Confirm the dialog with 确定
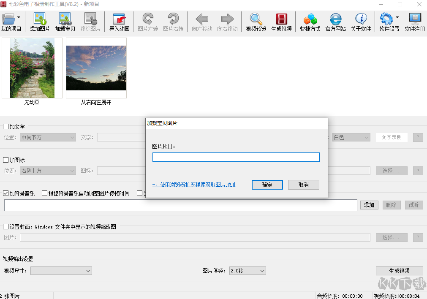This screenshot has height=299, width=427. point(267,185)
